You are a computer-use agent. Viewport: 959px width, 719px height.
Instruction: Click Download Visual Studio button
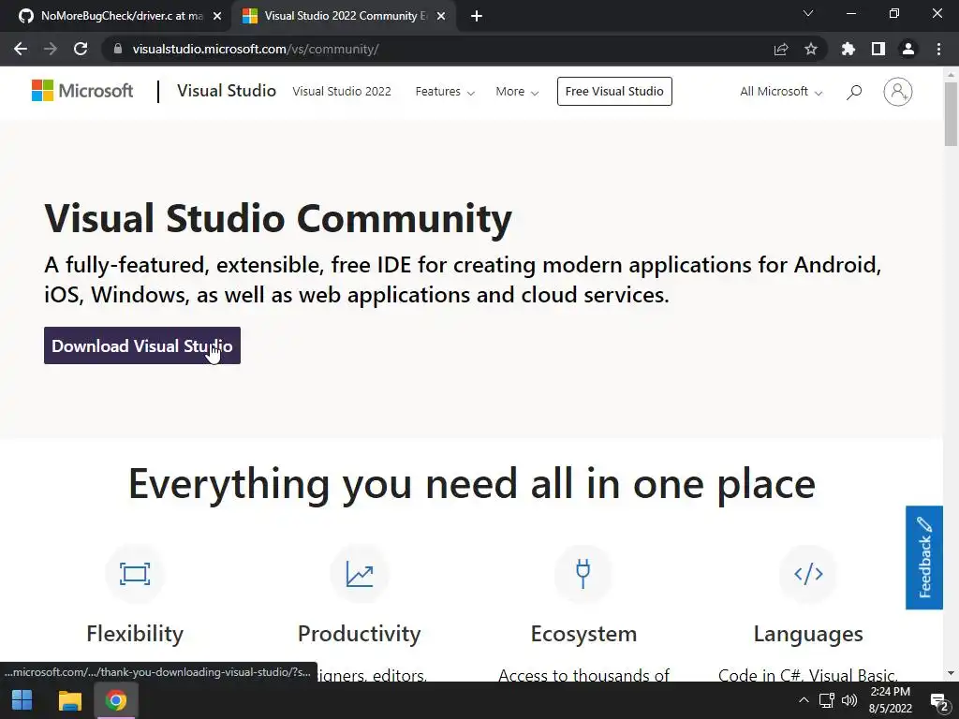(142, 345)
